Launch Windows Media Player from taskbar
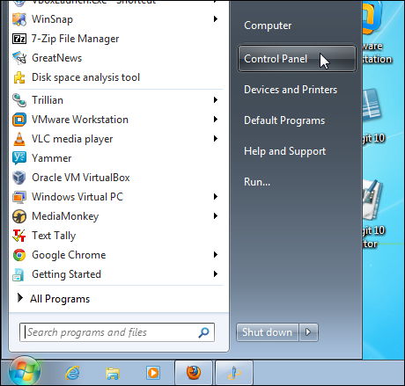This screenshot has height=386, width=405. coord(153,373)
